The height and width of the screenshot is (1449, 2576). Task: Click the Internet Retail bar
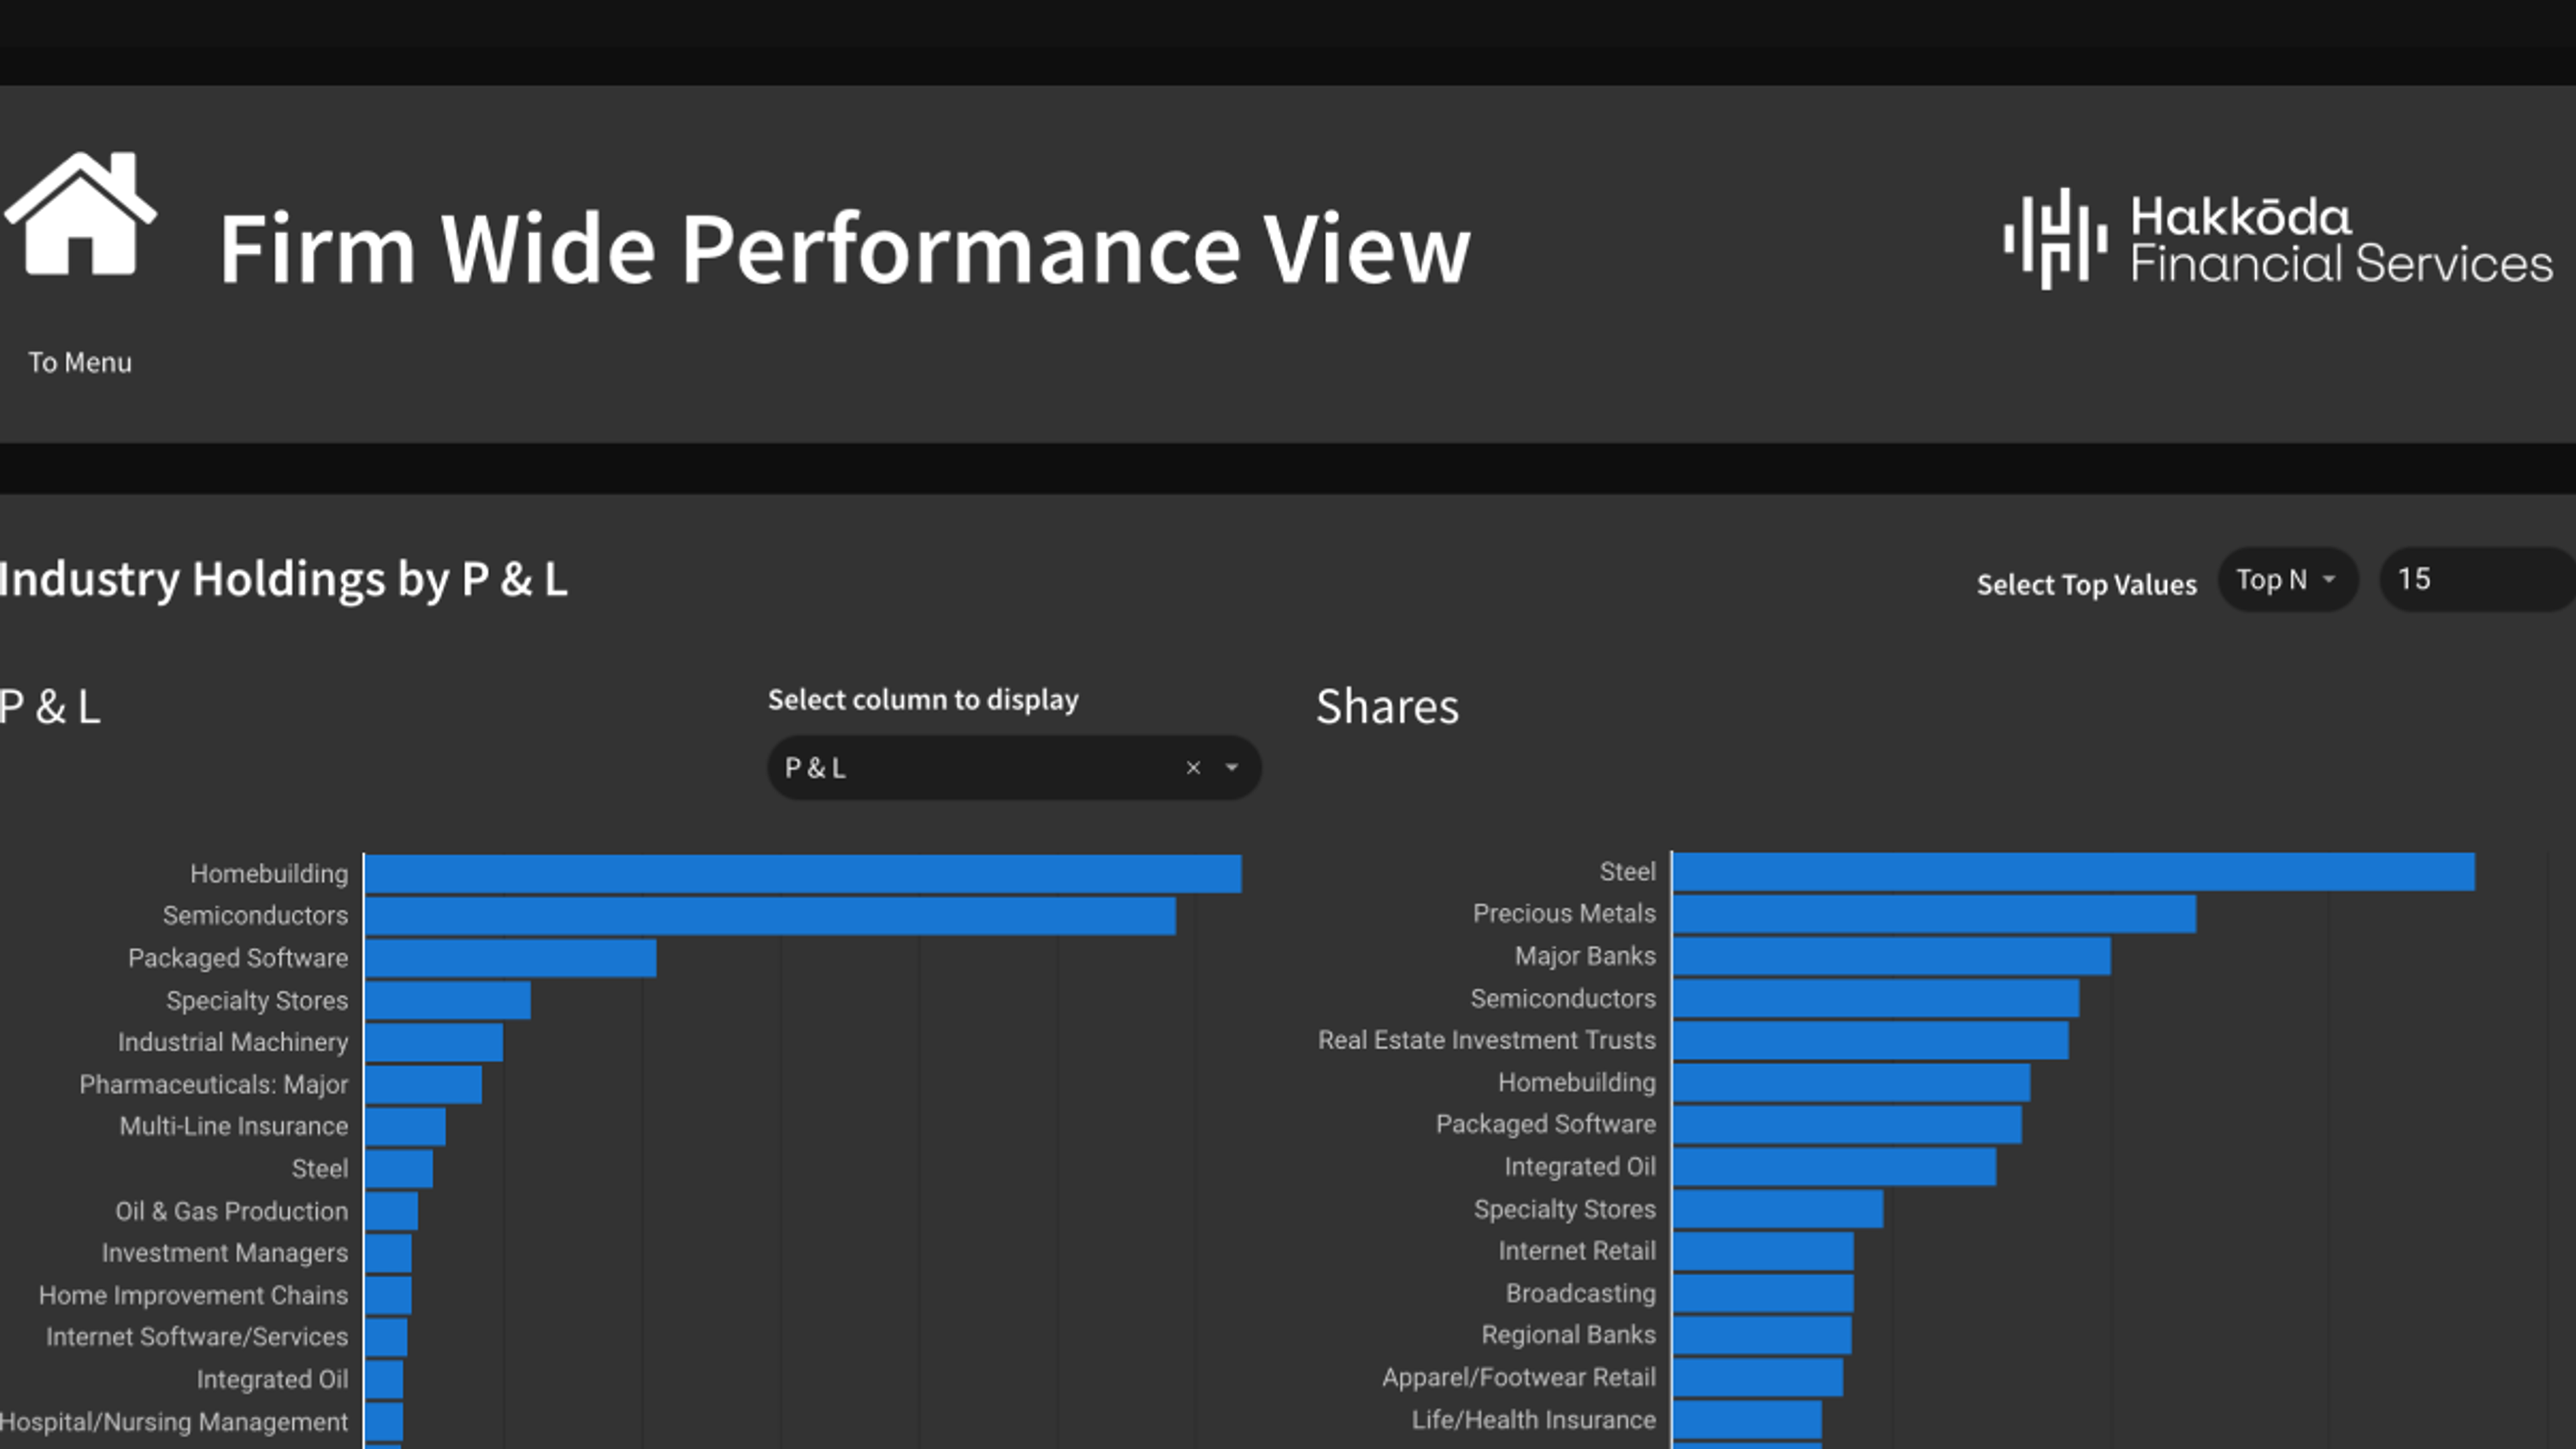click(x=1763, y=1251)
